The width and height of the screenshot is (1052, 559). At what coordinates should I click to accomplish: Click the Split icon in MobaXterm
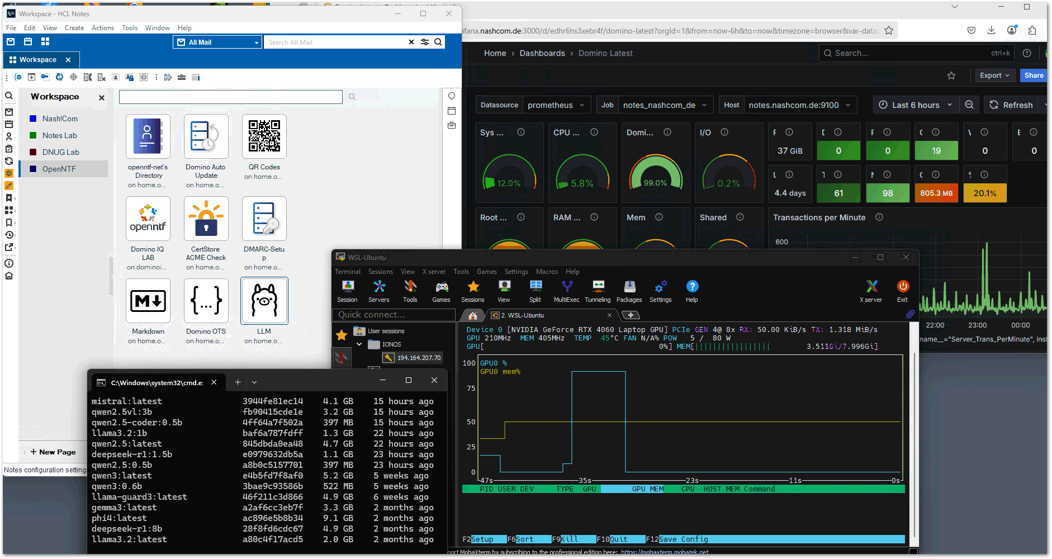point(536,291)
